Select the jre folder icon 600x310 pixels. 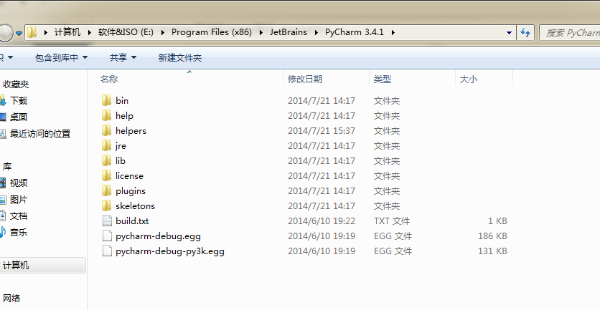[x=107, y=145]
